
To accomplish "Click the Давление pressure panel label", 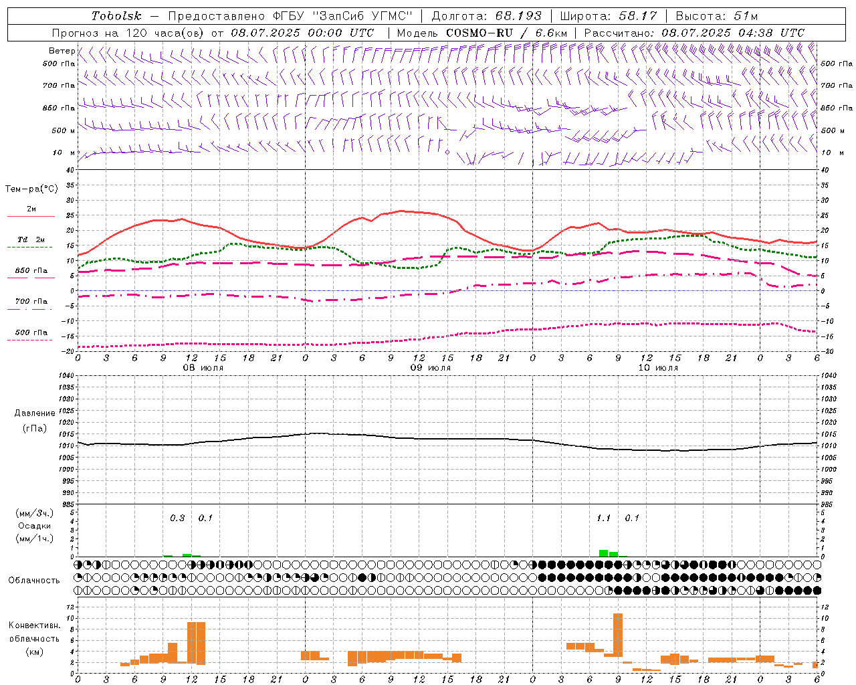I will click(x=35, y=413).
